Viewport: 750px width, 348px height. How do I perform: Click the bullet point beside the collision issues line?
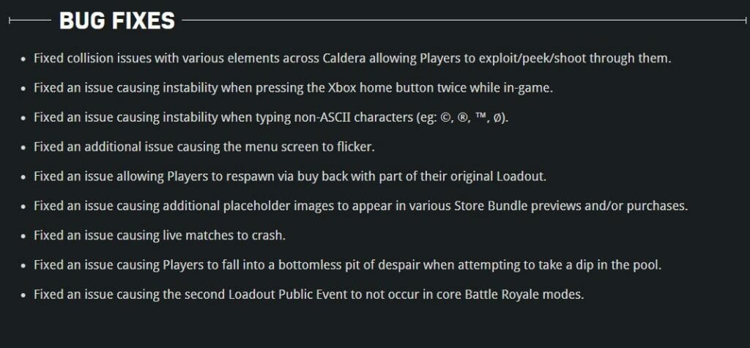(x=23, y=59)
